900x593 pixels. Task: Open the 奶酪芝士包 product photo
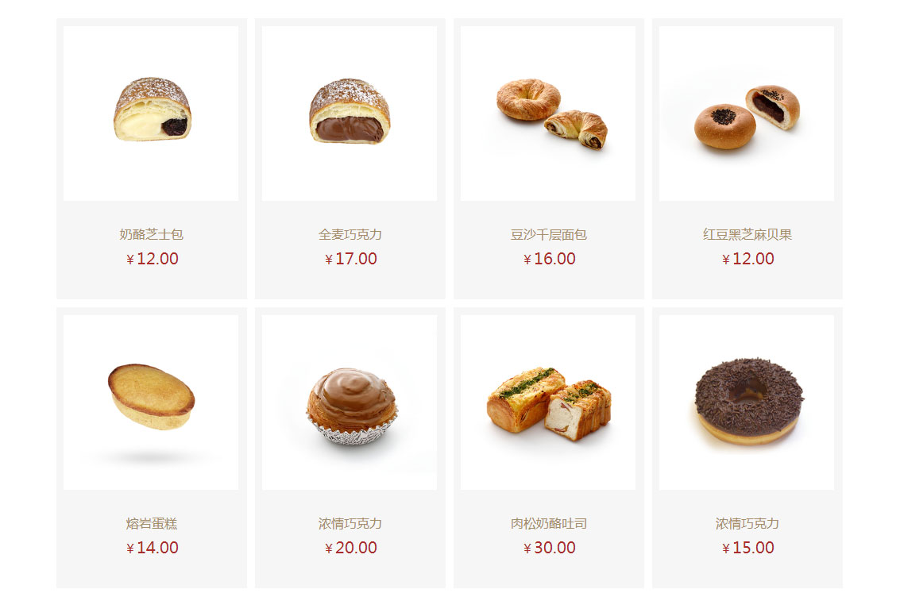(x=151, y=114)
